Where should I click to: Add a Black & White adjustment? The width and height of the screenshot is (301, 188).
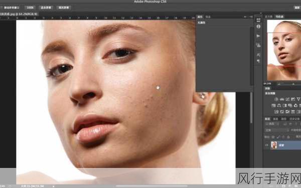tap(284, 105)
